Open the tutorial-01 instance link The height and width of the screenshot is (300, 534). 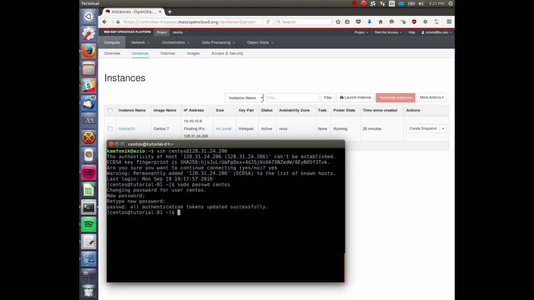click(127, 129)
